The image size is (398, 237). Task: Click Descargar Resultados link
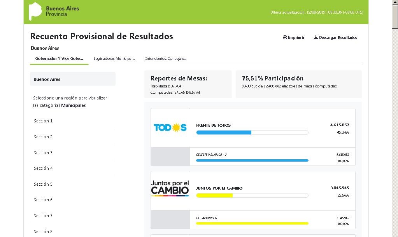pyautogui.click(x=336, y=38)
